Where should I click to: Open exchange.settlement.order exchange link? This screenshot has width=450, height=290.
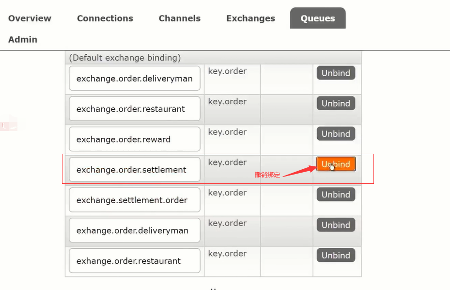[135, 200]
